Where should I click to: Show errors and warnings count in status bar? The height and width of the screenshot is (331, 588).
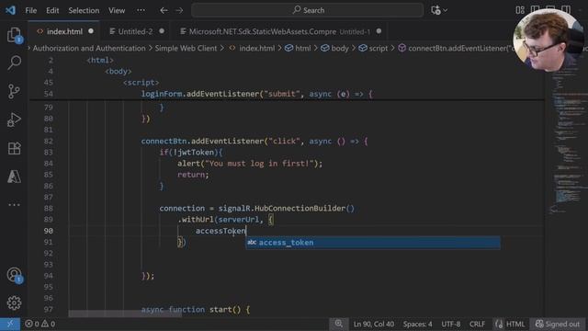[x=40, y=324]
